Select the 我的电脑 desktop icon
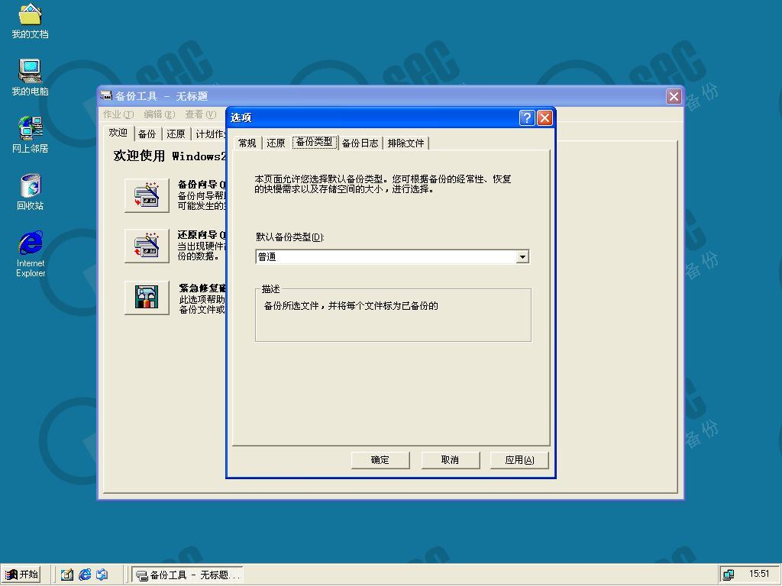This screenshot has width=782, height=586. click(30, 77)
